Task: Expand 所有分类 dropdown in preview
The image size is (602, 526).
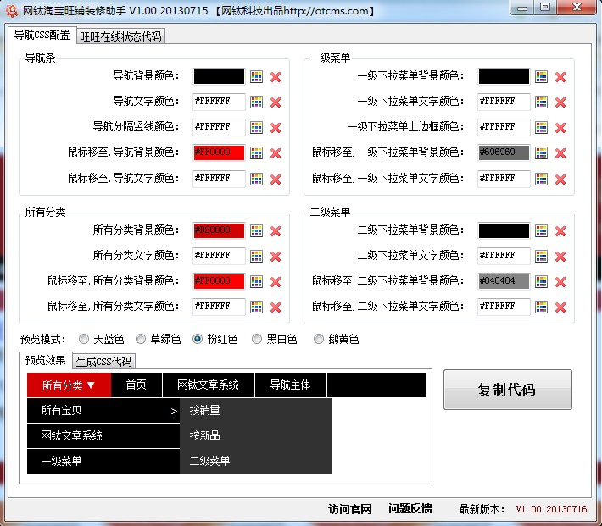Action: click(x=69, y=385)
